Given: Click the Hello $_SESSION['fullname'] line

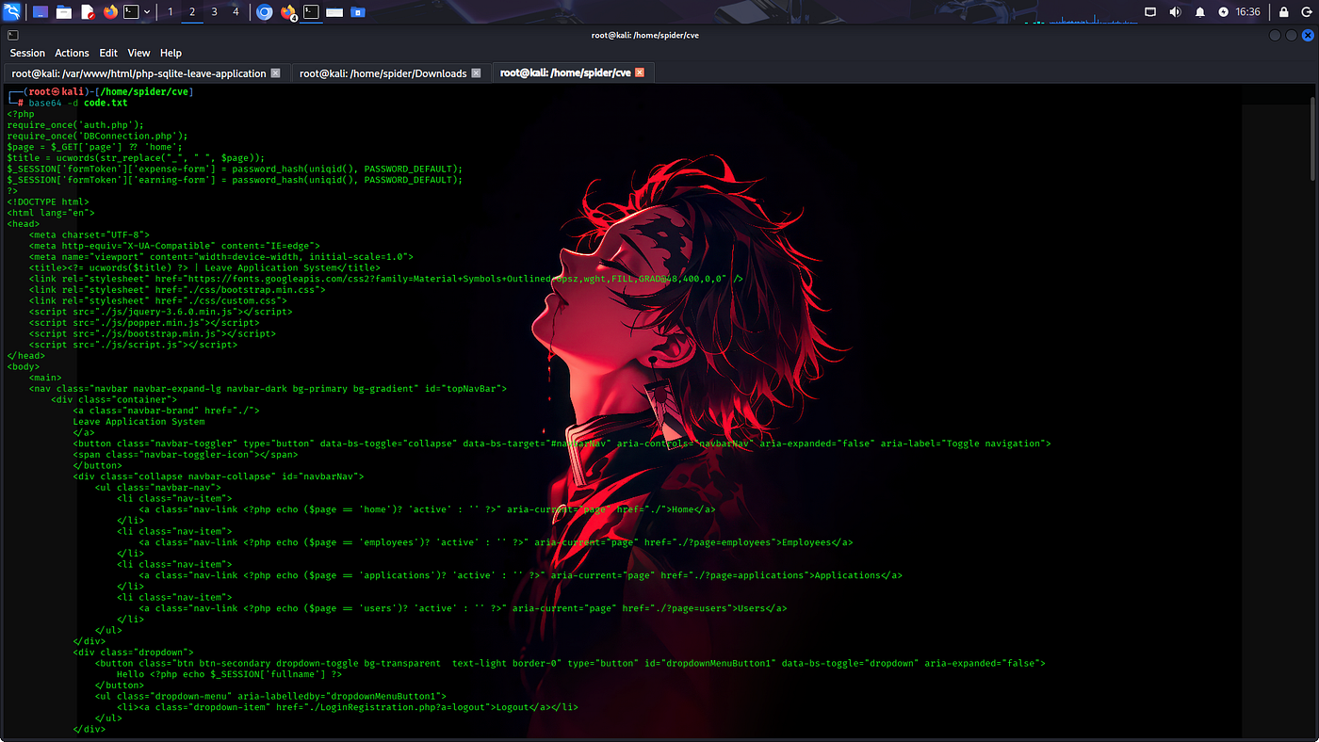Looking at the screenshot, I should click(229, 674).
